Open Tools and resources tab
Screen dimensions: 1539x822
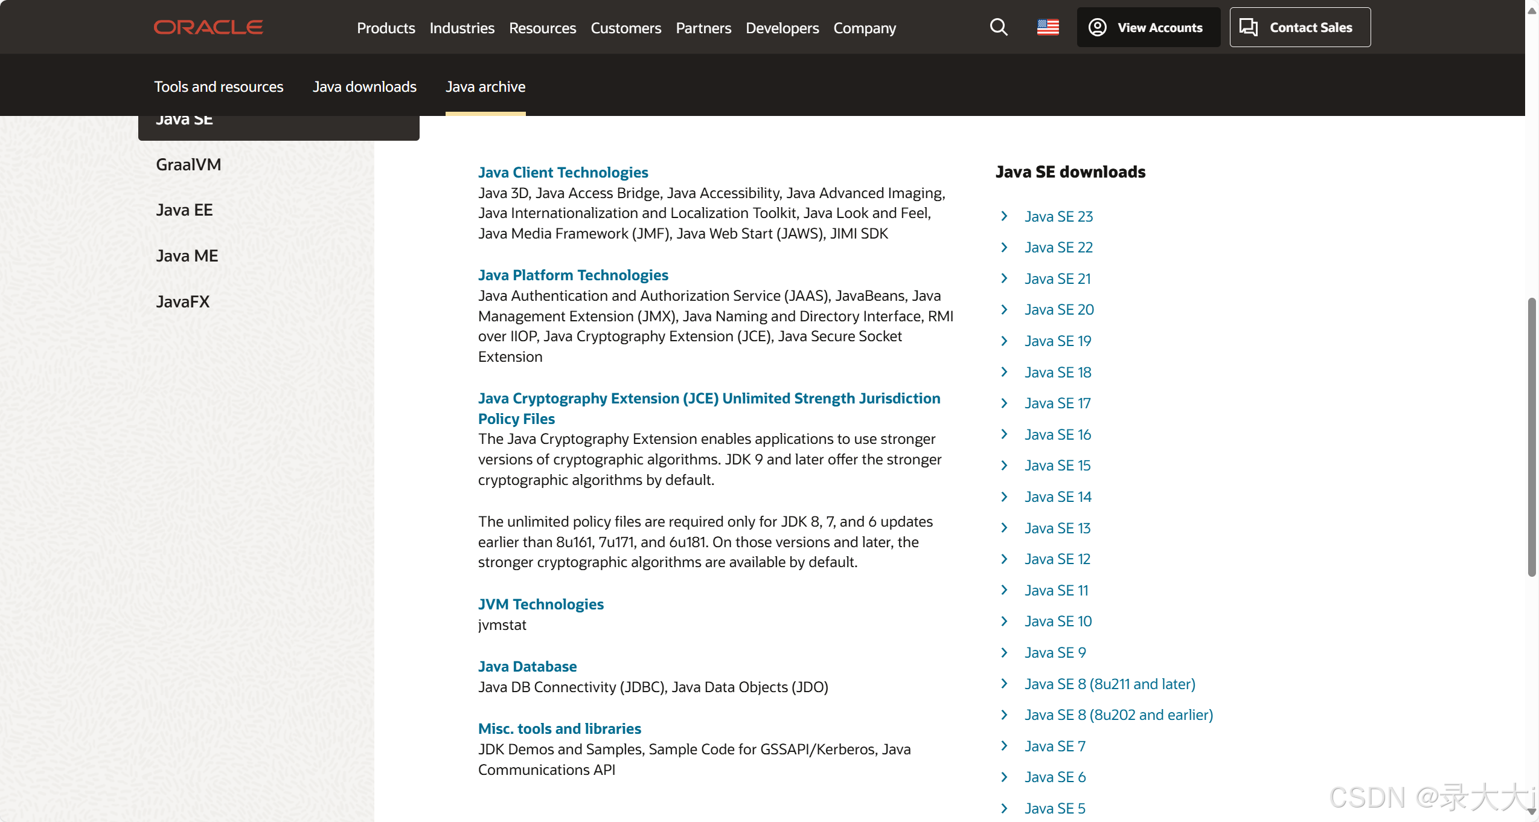coord(219,86)
